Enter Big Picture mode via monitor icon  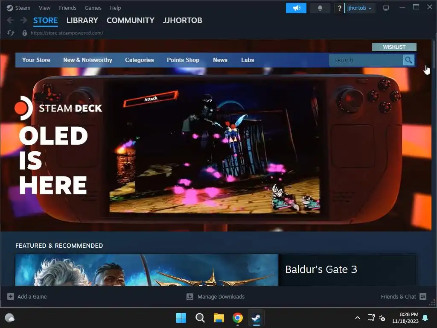[385, 8]
